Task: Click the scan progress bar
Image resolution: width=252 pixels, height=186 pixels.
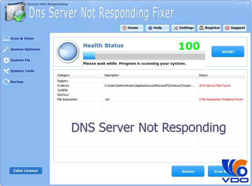Action: pos(144,56)
